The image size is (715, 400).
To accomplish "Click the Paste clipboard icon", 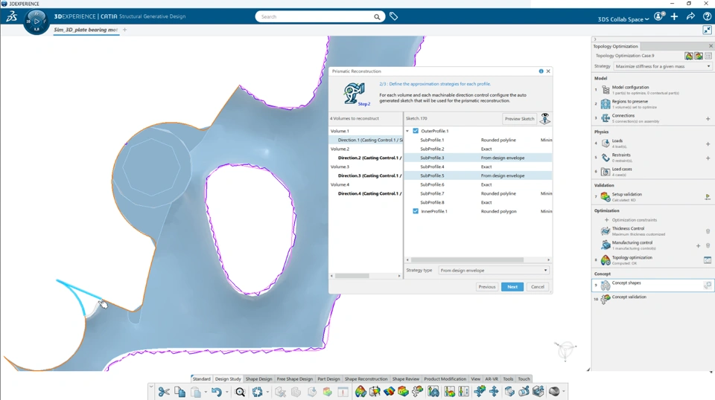I will [196, 391].
